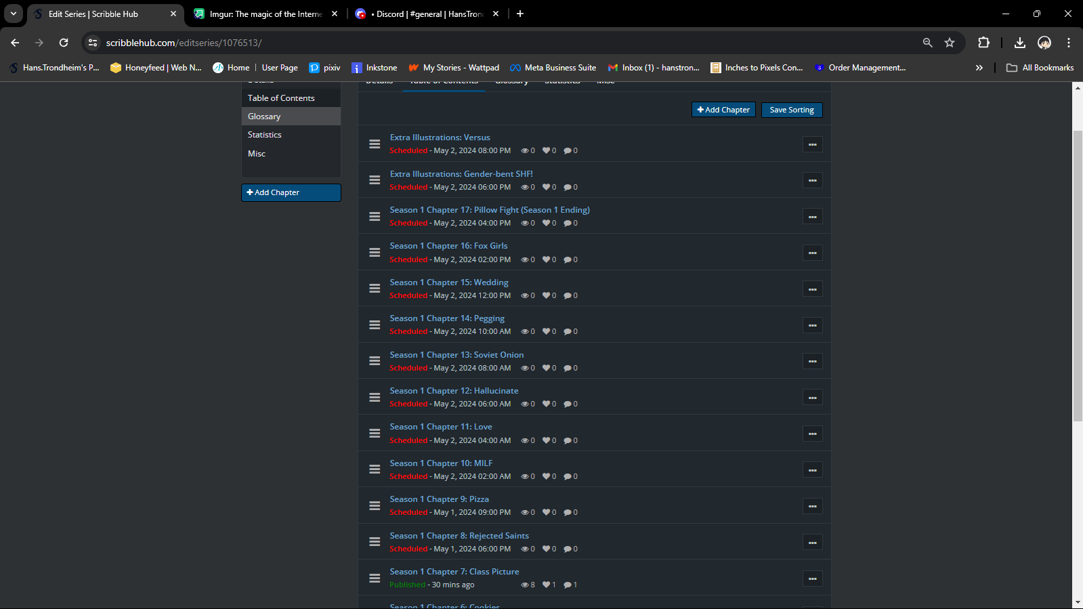Select Glossary in the left sidebar
Image resolution: width=1083 pixels, height=609 pixels.
(x=264, y=117)
